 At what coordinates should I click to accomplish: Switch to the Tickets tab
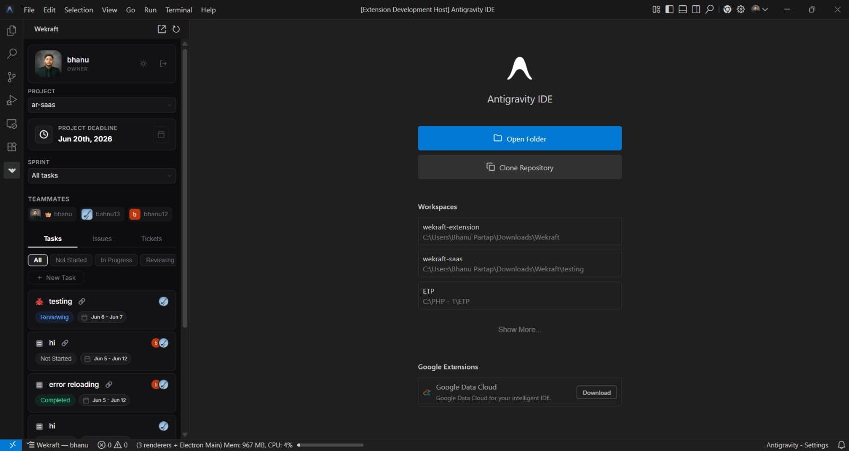pyautogui.click(x=152, y=239)
